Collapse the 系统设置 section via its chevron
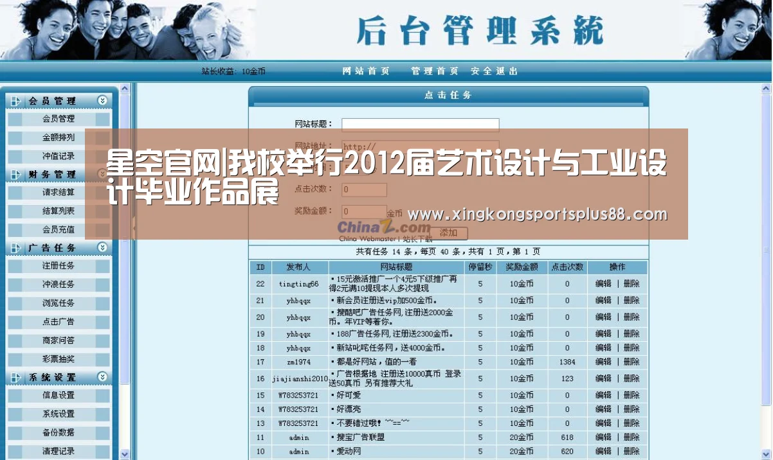 pos(102,376)
